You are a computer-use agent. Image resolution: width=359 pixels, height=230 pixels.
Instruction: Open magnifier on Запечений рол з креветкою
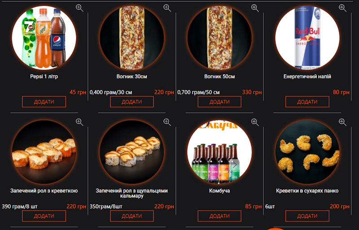[79, 122]
